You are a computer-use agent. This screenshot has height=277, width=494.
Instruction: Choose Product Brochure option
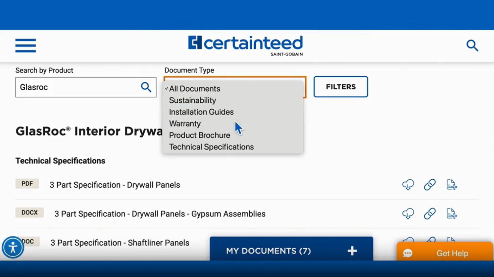point(199,135)
